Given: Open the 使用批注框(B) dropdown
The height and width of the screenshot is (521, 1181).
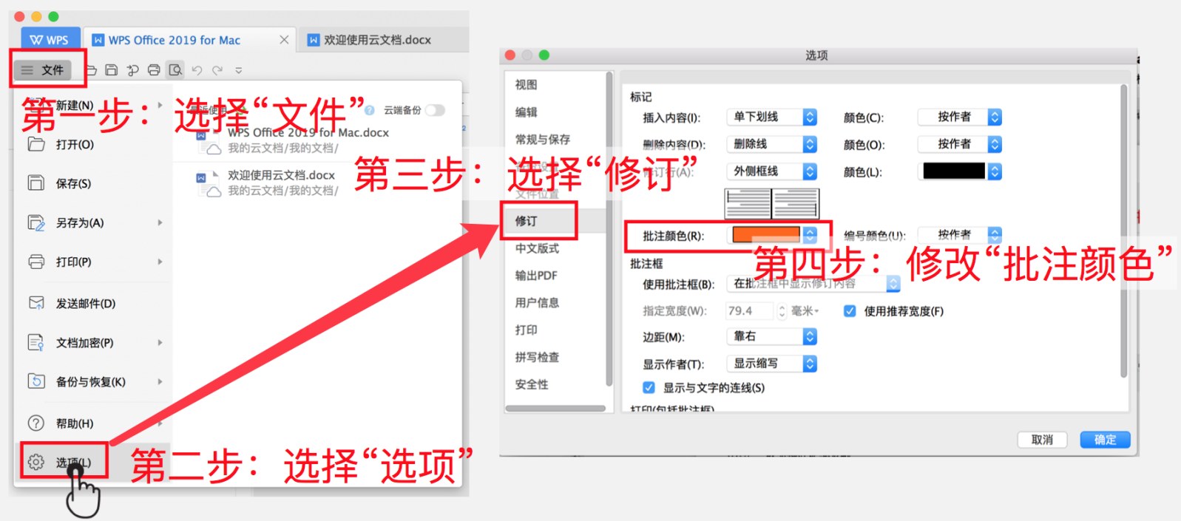Looking at the screenshot, I should [813, 284].
